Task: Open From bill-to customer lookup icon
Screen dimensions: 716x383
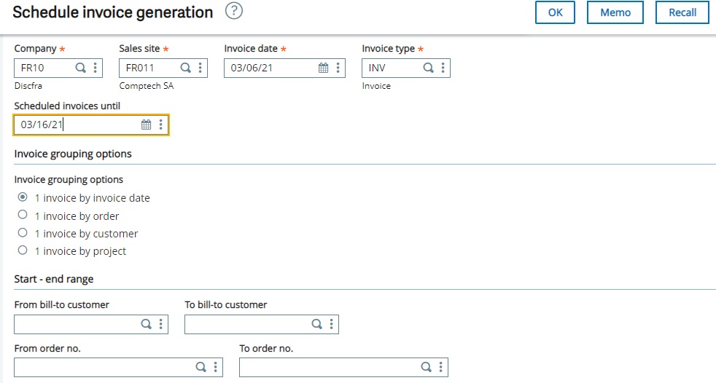Action: point(146,324)
